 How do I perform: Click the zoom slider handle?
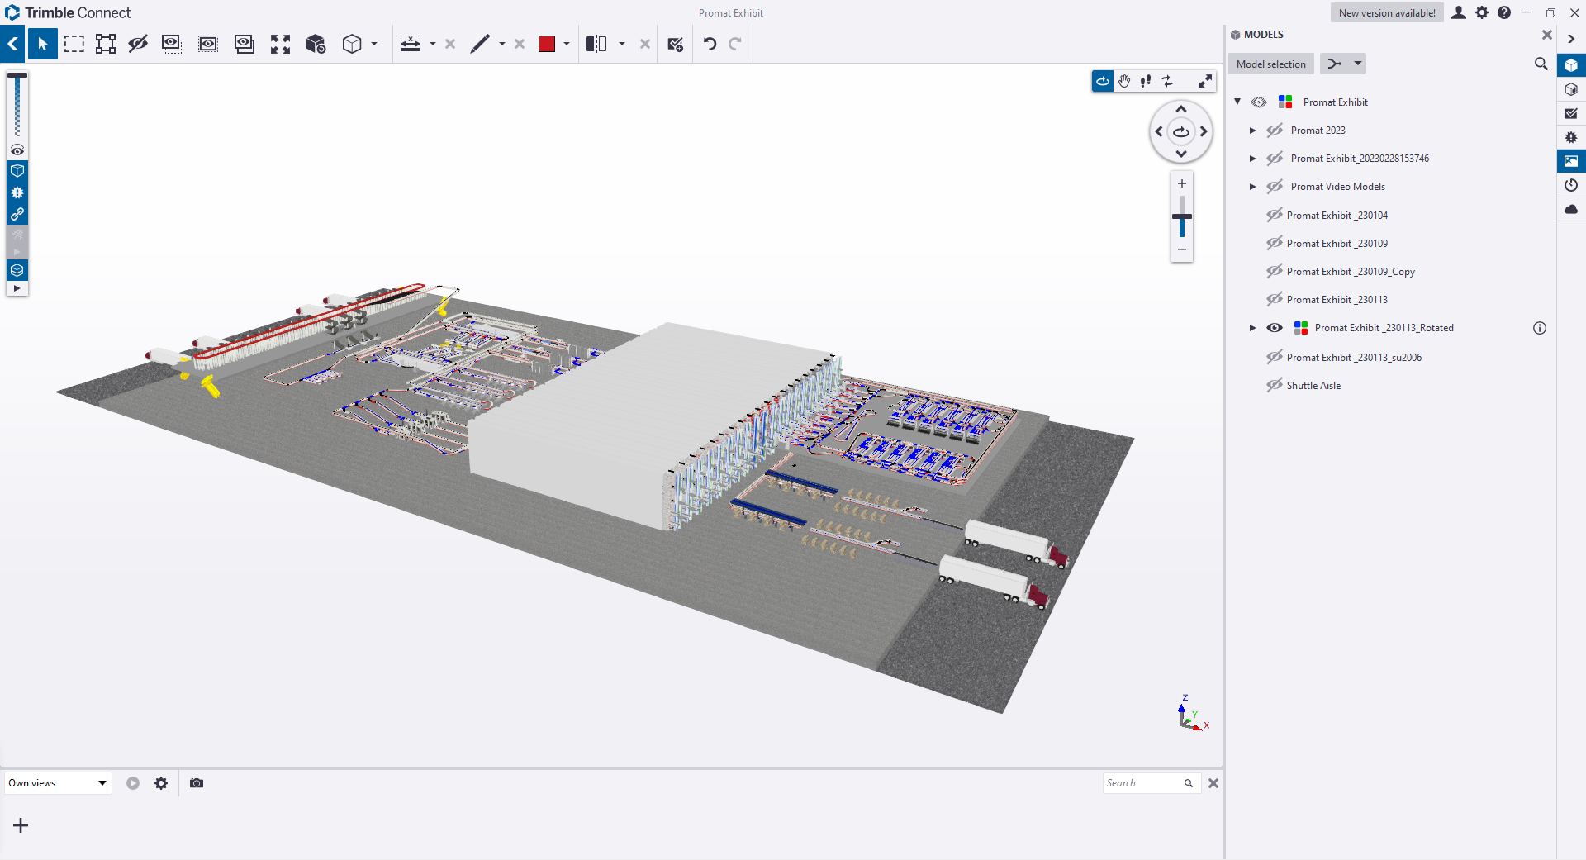tap(1182, 216)
